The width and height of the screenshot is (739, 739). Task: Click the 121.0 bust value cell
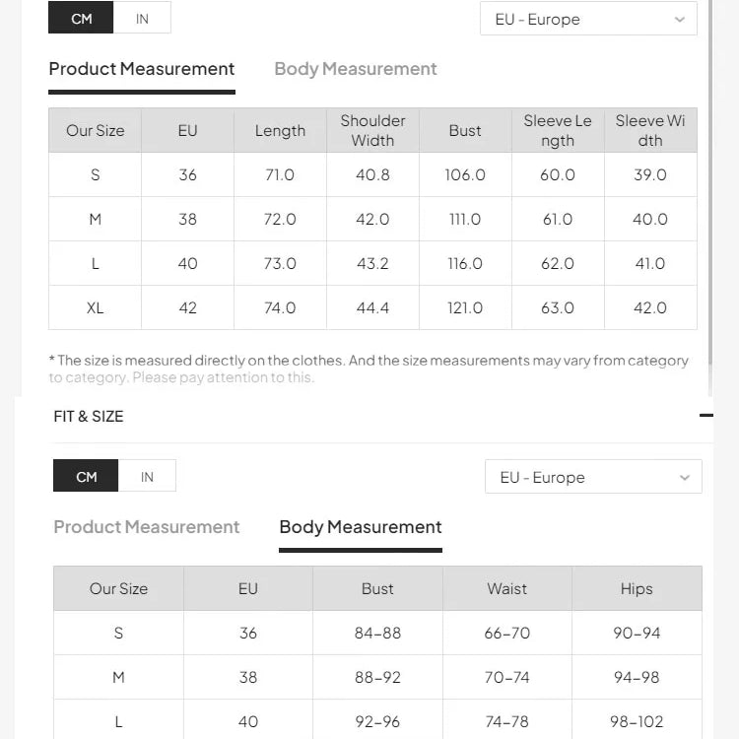tap(465, 307)
